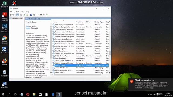The width and height of the screenshot is (173, 97).
Task: Switch to the Extended tab
Action: point(29,77)
